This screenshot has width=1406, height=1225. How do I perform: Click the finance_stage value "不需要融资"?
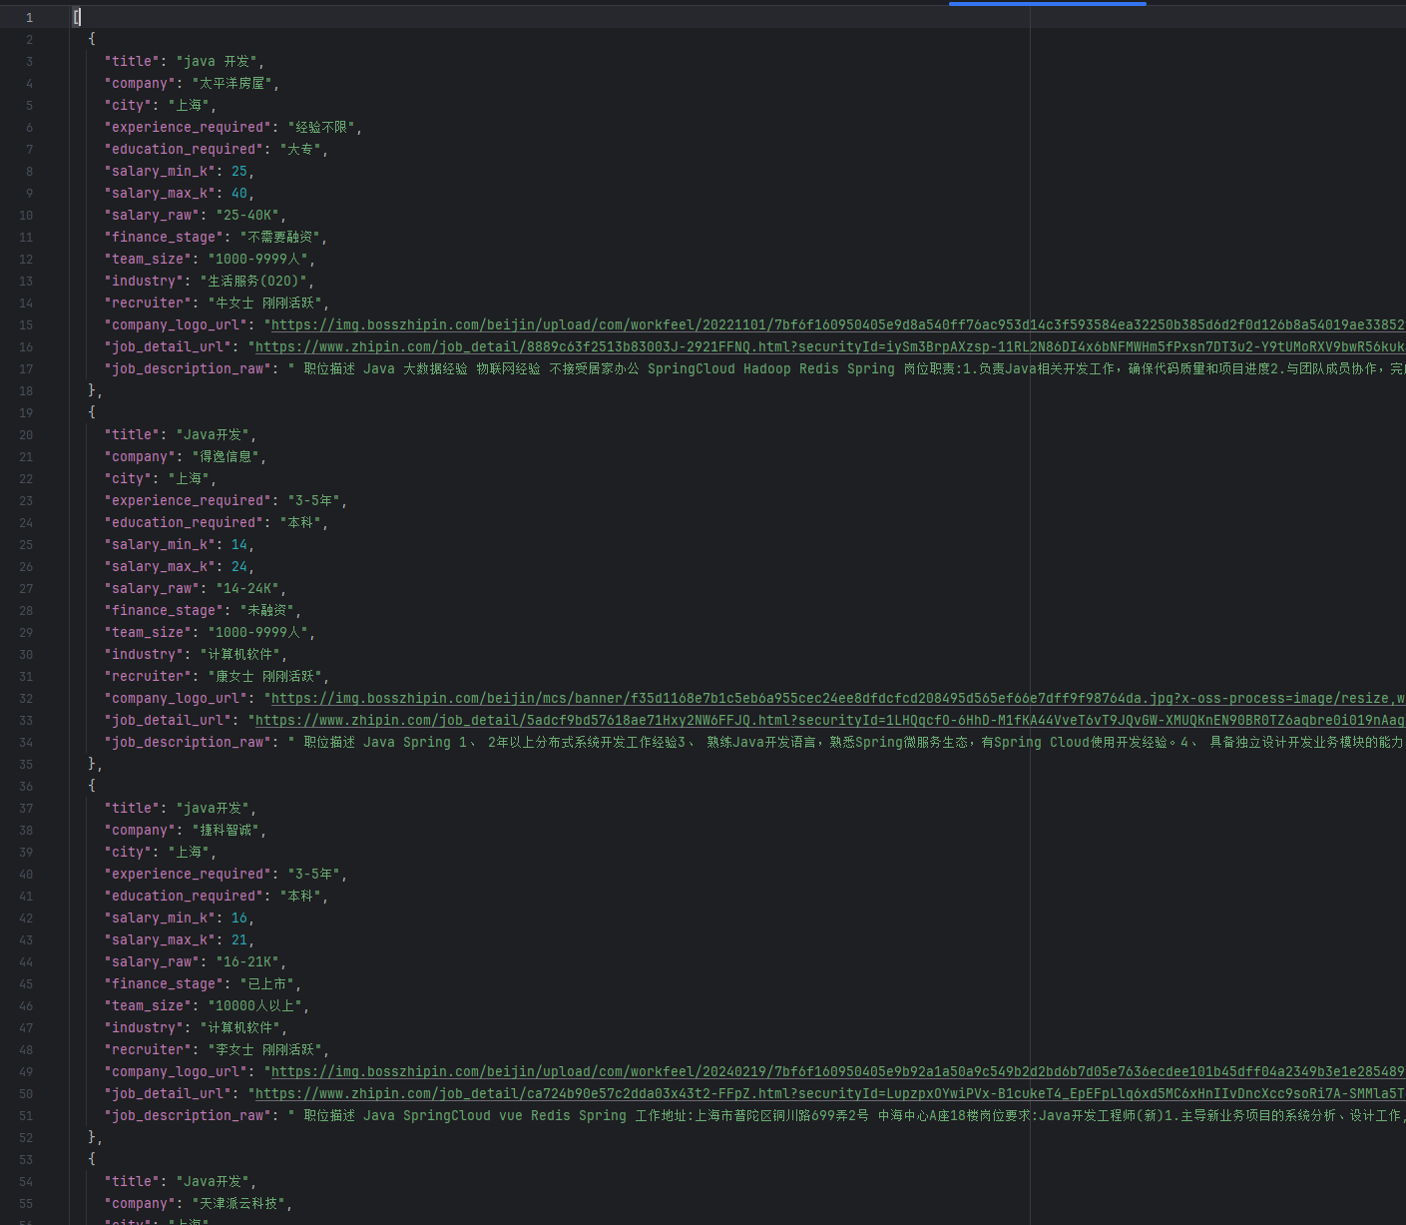[x=280, y=237]
